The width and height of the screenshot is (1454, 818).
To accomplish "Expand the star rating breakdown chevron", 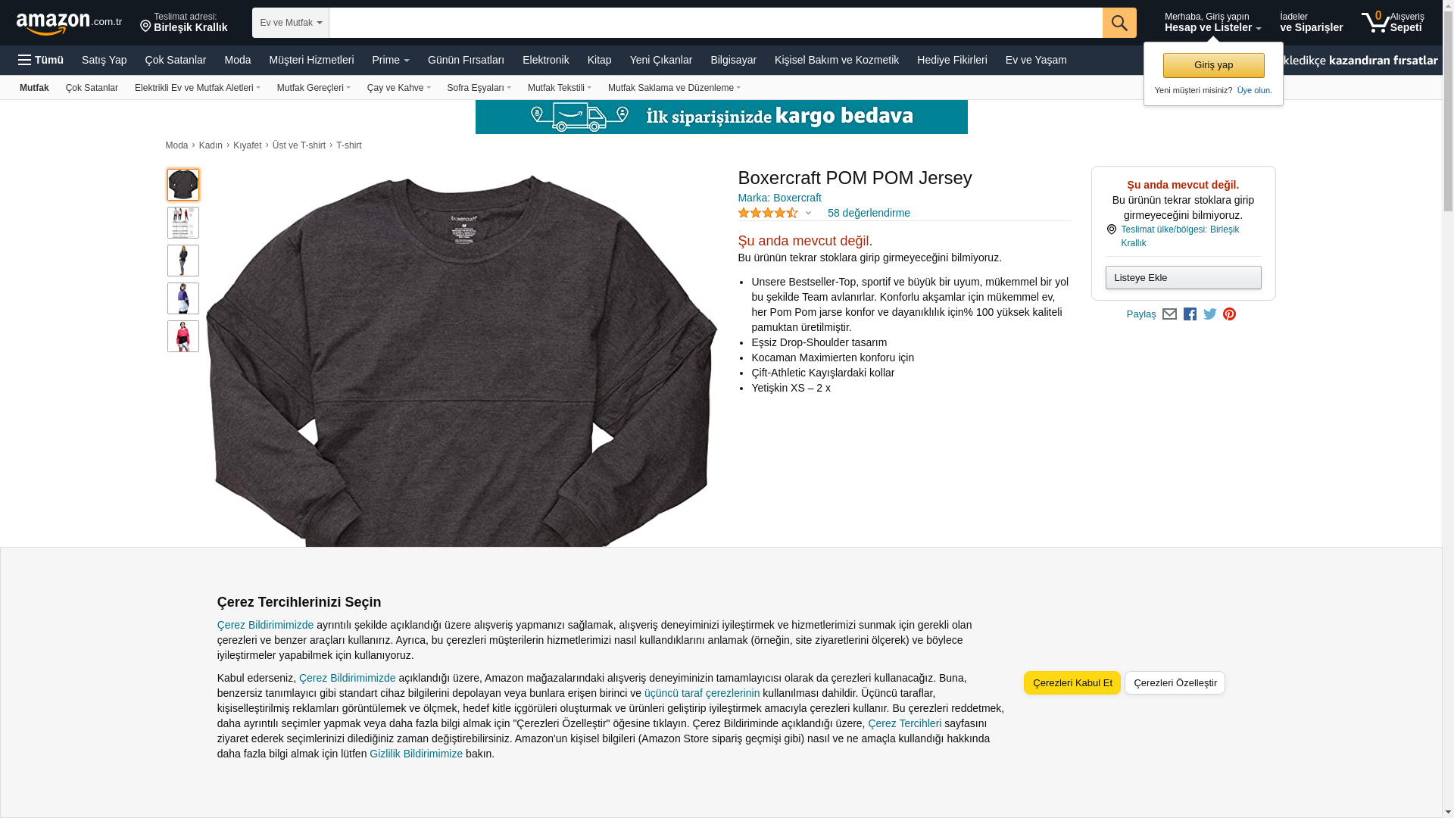I will point(808,214).
